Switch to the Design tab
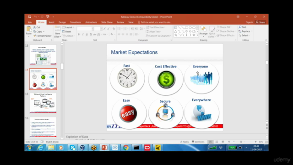This screenshot has height=165, width=293. [62, 22]
